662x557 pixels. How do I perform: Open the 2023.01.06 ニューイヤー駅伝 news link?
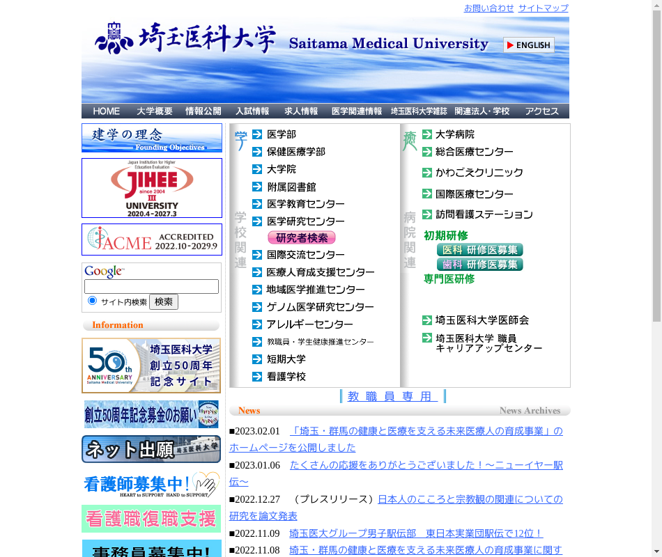tap(396, 473)
